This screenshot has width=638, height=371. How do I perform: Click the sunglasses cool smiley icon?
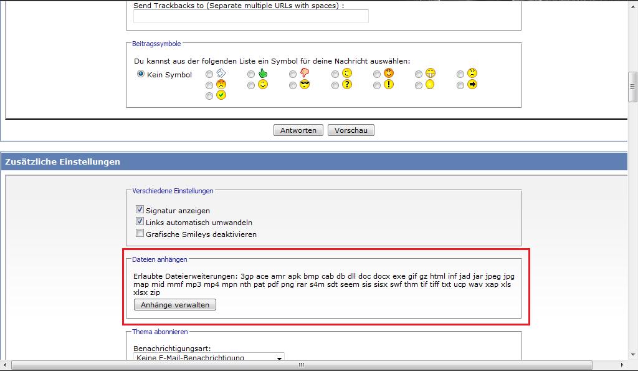pyautogui.click(x=304, y=85)
